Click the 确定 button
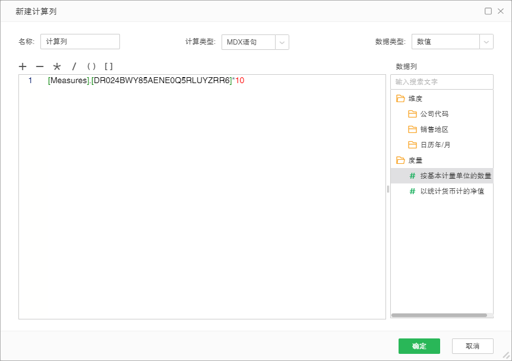Image resolution: width=512 pixels, height=361 pixels. coord(419,346)
